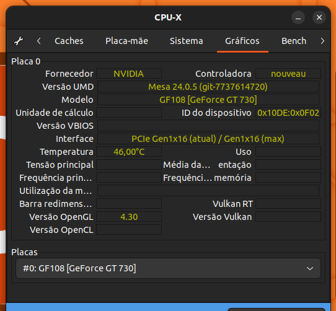Screen dimensions: 336x311
Task: Click the chevron in the Placas combo box
Action: [x=310, y=268]
